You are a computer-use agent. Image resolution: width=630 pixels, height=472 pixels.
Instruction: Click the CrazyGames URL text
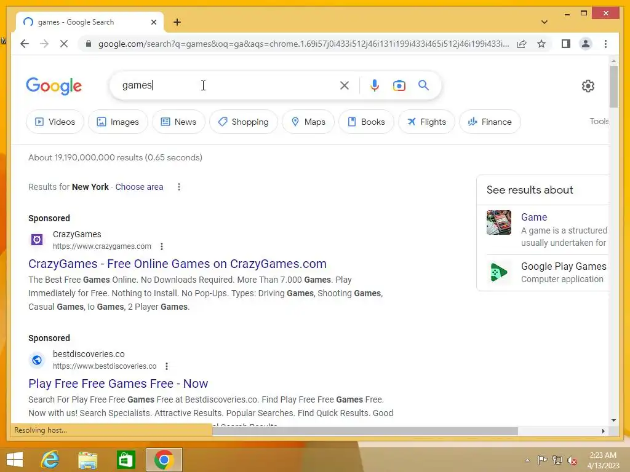point(102,246)
